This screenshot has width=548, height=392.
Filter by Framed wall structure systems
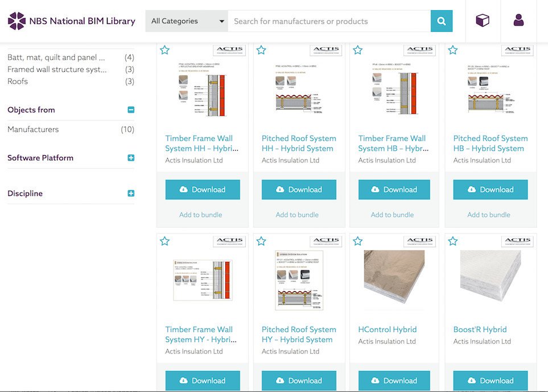(71, 69)
